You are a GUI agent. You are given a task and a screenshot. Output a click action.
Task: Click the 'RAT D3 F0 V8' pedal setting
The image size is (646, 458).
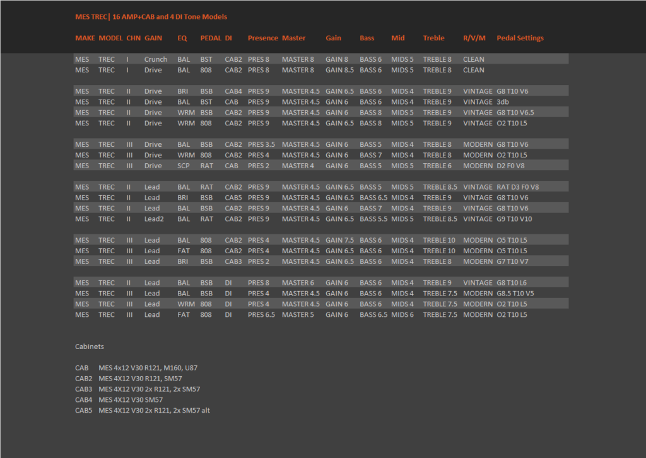[517, 187]
